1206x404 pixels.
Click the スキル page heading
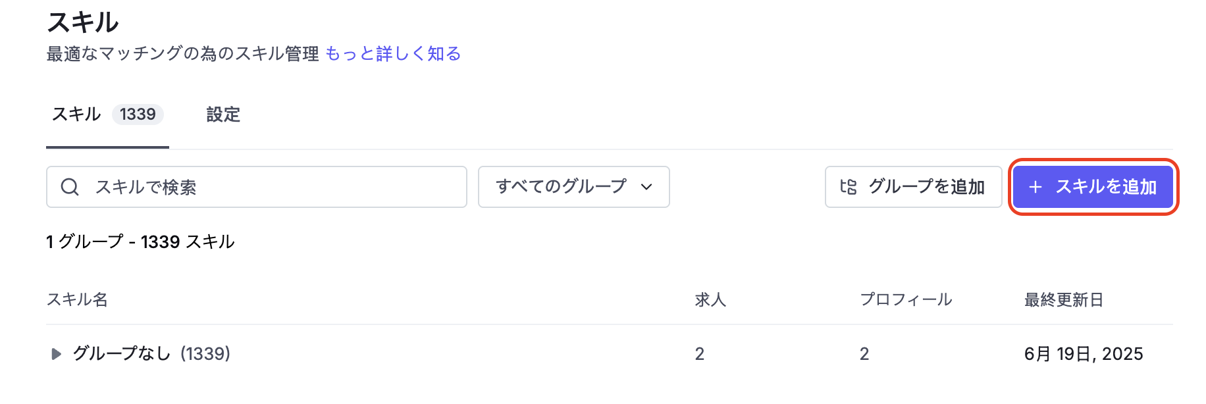[x=83, y=22]
